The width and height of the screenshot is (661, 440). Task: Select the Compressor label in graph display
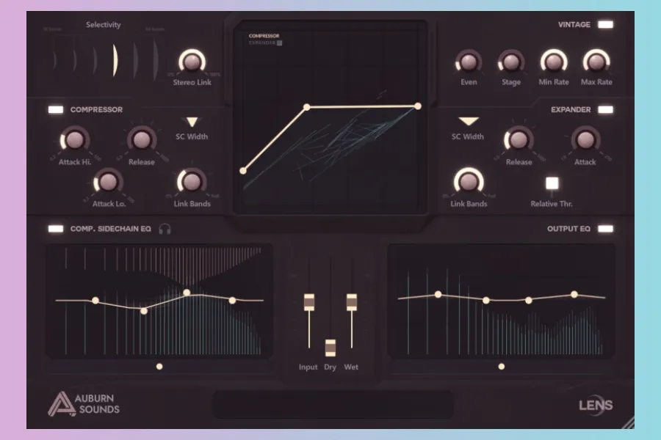point(264,36)
